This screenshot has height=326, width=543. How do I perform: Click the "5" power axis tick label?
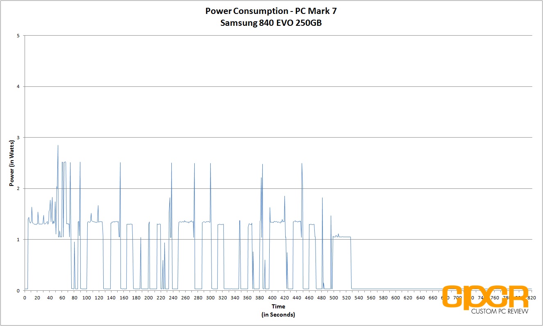point(18,36)
